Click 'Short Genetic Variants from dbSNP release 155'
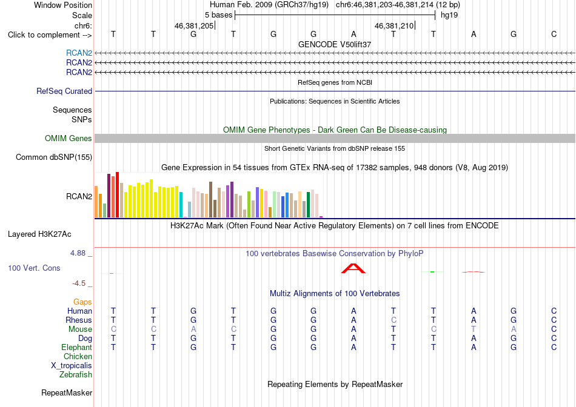 (x=335, y=148)
